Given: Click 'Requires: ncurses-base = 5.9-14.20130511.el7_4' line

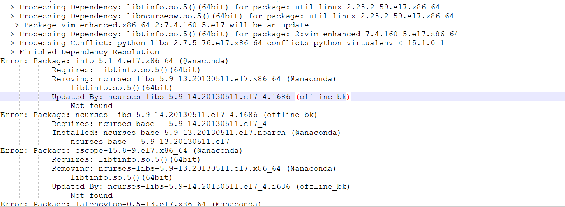Looking at the screenshot, I should (x=159, y=124).
